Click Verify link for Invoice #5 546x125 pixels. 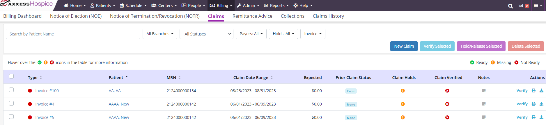522,117
